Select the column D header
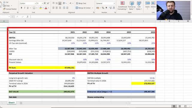The image size is (192, 108). coord(67,21)
